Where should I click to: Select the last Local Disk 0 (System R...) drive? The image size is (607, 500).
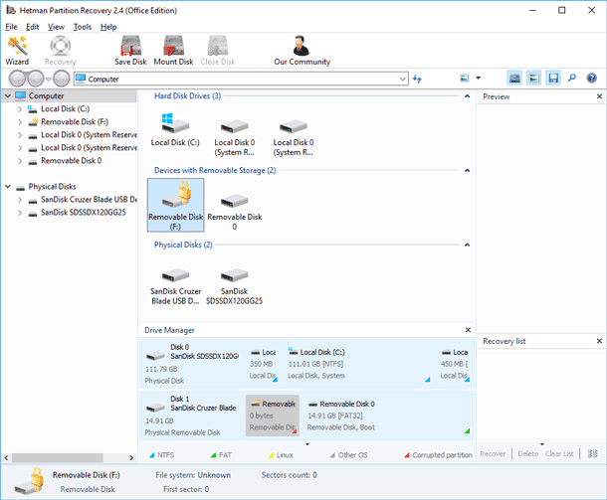click(293, 137)
